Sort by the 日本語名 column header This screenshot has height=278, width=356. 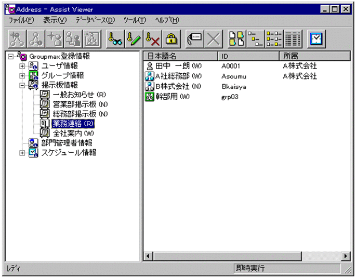(180, 56)
